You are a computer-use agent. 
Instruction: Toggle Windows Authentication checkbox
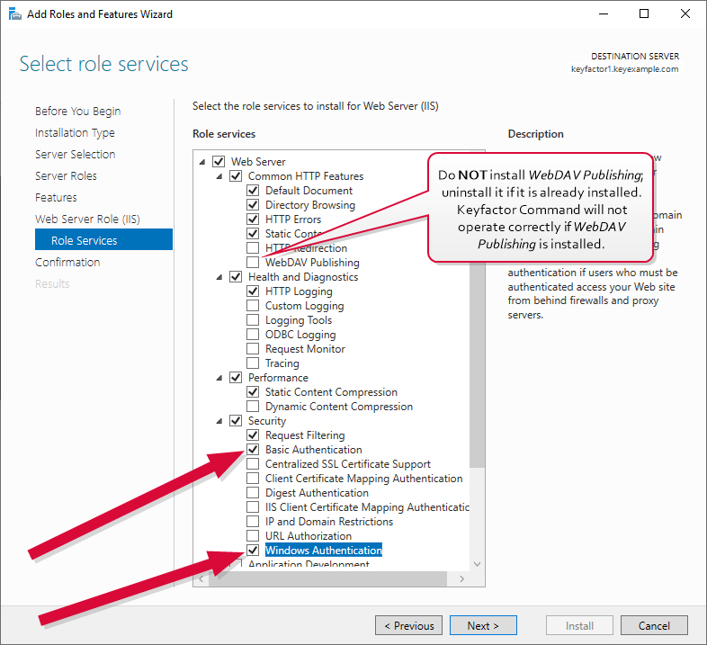253,551
